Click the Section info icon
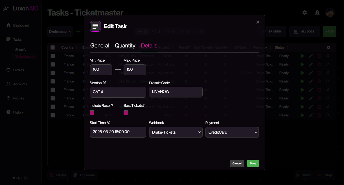 104,83
